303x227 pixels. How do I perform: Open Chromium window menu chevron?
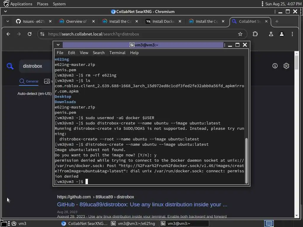tap(5, 12)
